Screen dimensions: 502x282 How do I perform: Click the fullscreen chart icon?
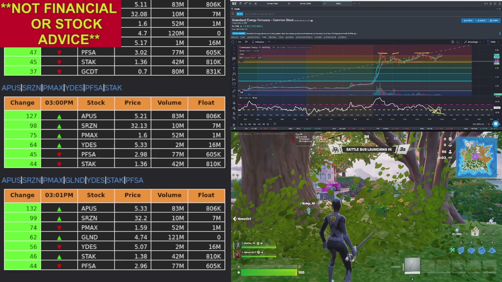(458, 42)
